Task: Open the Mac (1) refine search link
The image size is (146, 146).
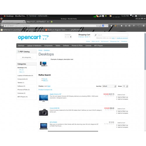Action: click(46, 81)
